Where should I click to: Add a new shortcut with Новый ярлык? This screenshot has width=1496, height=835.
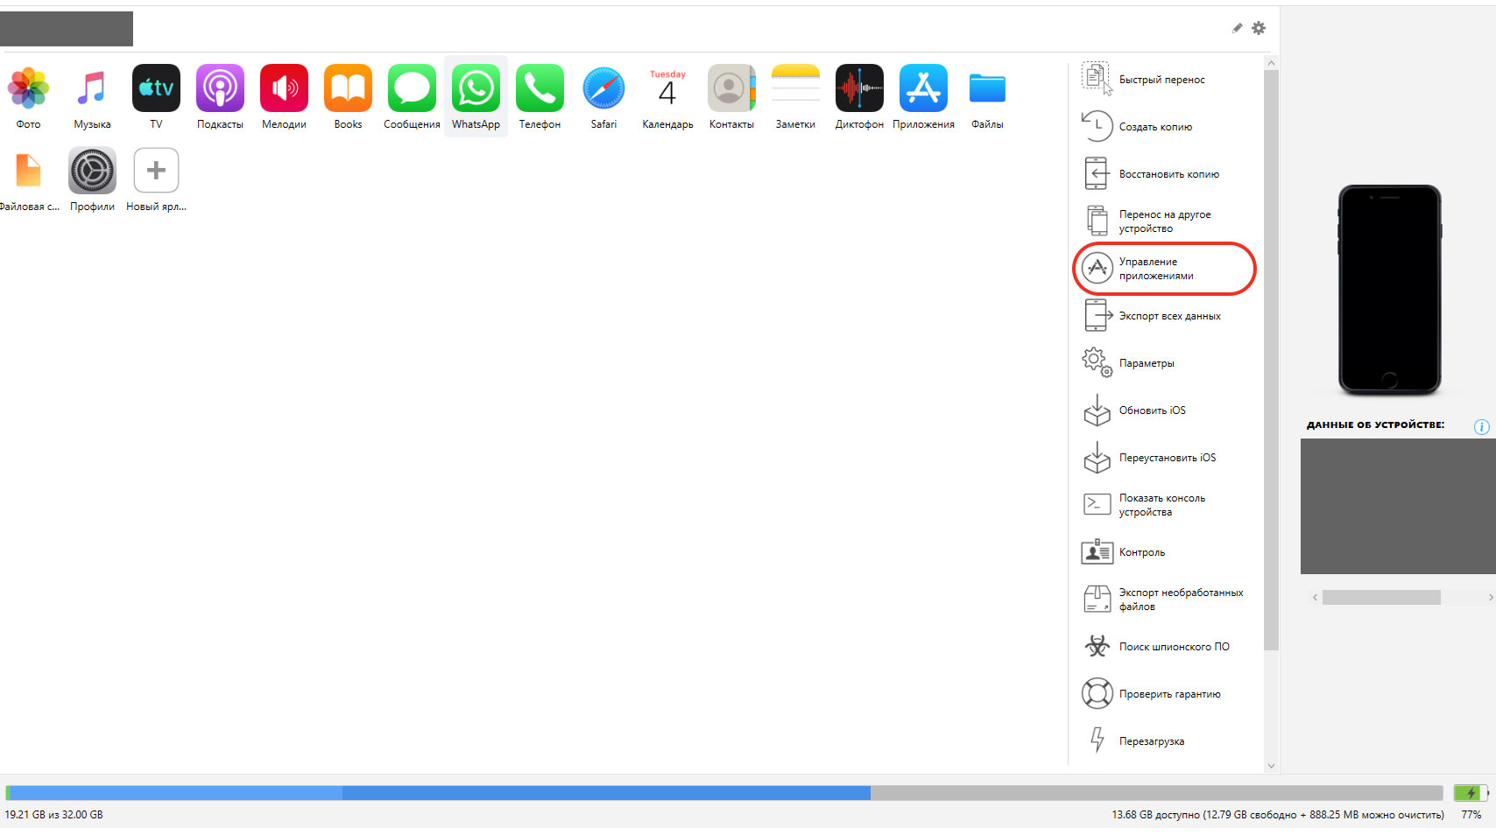click(156, 171)
